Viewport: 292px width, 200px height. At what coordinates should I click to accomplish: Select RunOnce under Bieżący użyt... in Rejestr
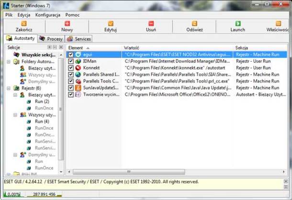[44, 108]
